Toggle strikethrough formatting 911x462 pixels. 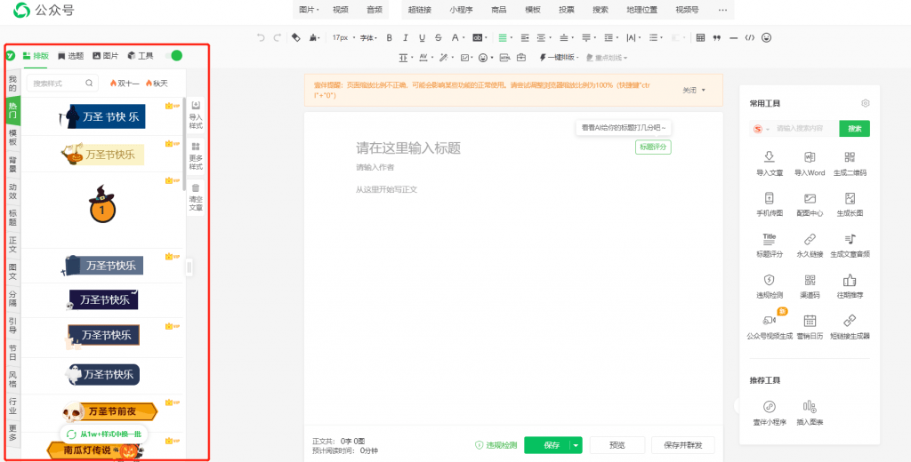pos(438,37)
